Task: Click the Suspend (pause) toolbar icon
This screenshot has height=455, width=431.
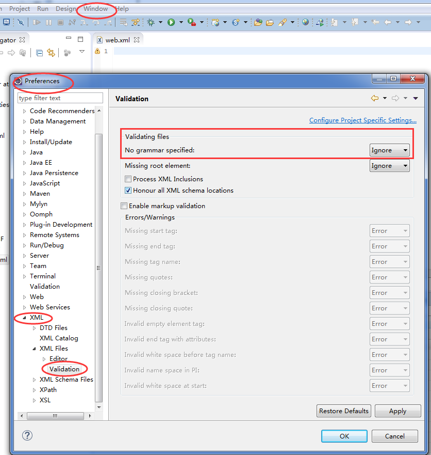Action: point(48,22)
